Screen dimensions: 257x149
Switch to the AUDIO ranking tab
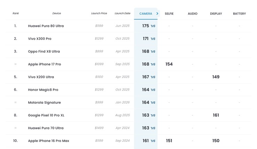[193, 14]
